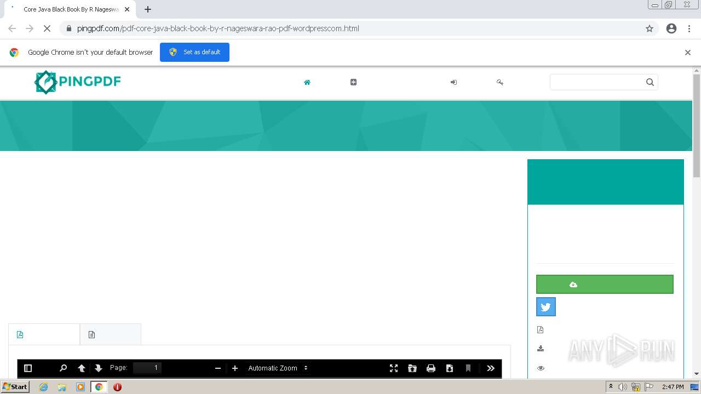Open file explorer from taskbar
The height and width of the screenshot is (394, 701).
(62, 387)
